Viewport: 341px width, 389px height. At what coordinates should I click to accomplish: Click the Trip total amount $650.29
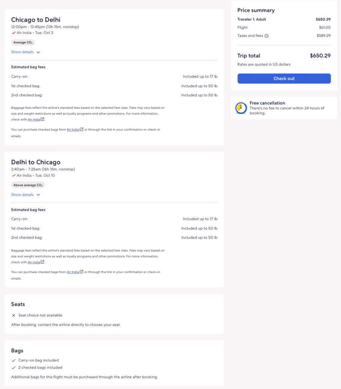click(x=320, y=56)
